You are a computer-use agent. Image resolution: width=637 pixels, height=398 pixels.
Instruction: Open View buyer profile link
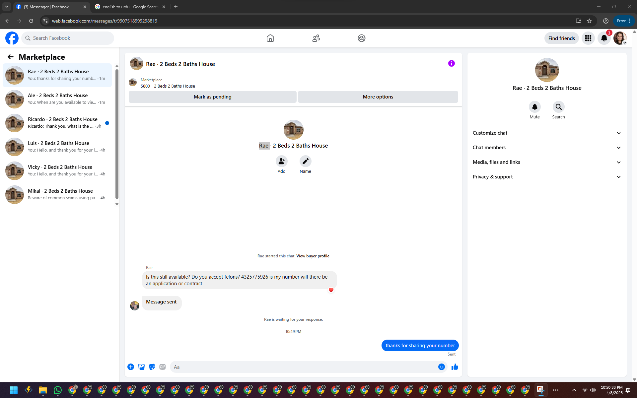click(313, 256)
